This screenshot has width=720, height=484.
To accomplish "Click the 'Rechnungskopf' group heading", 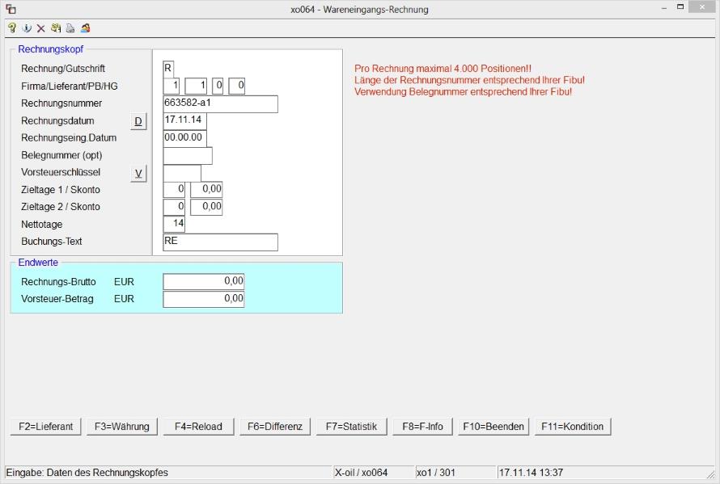I will click(50, 49).
